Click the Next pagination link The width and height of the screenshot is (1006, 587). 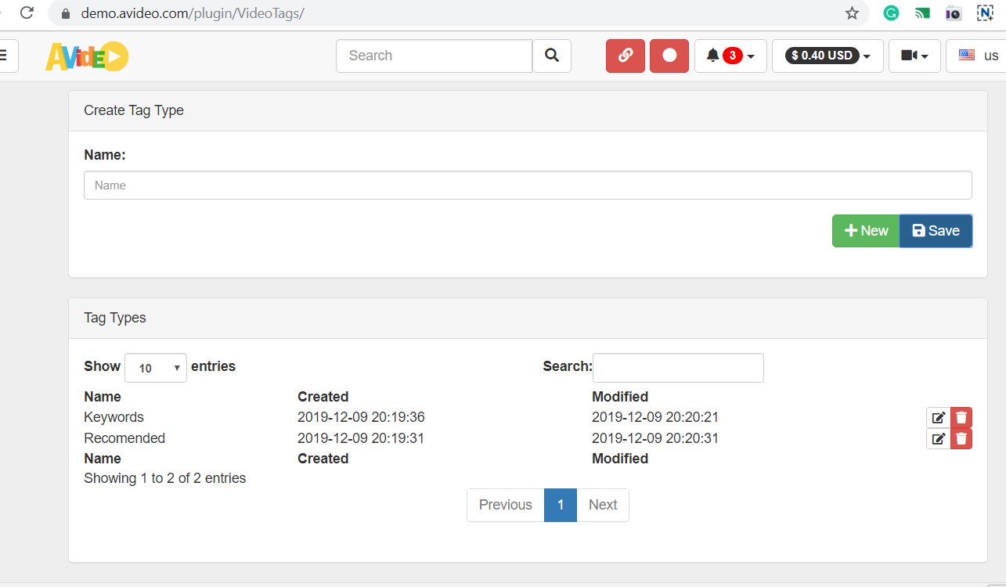(x=602, y=505)
